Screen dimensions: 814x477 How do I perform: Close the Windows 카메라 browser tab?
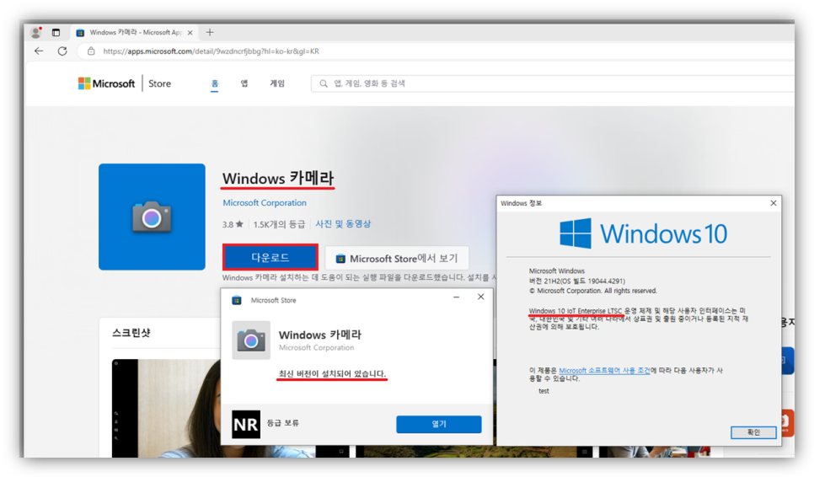coord(190,33)
